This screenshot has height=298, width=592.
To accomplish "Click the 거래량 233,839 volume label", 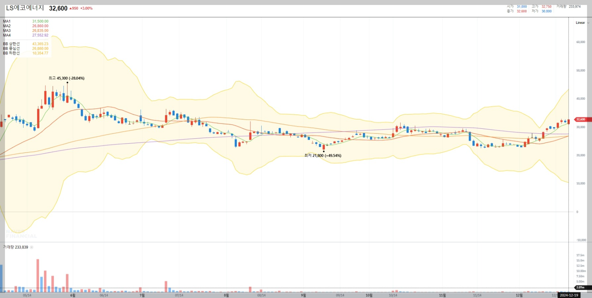I will click(x=16, y=247).
